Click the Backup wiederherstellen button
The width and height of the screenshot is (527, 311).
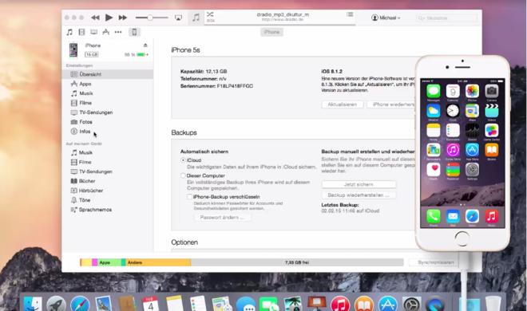point(359,195)
